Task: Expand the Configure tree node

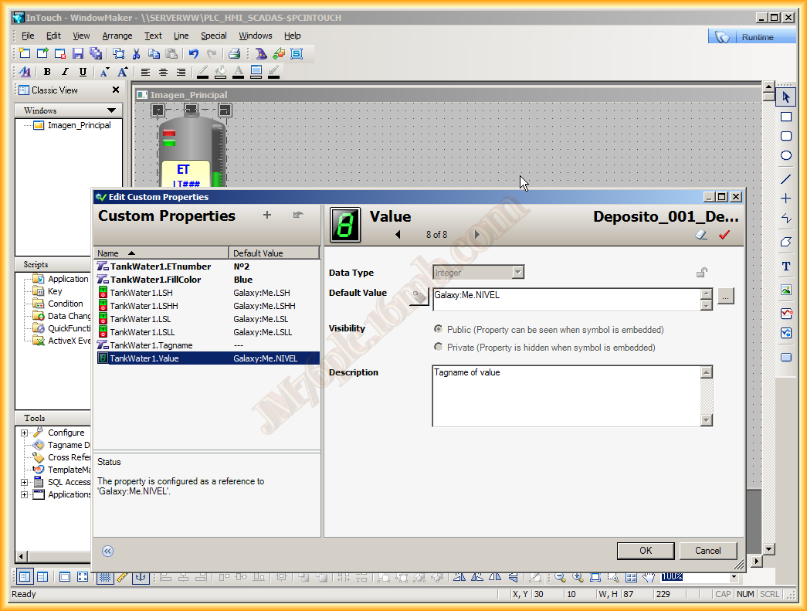Action: coord(25,433)
